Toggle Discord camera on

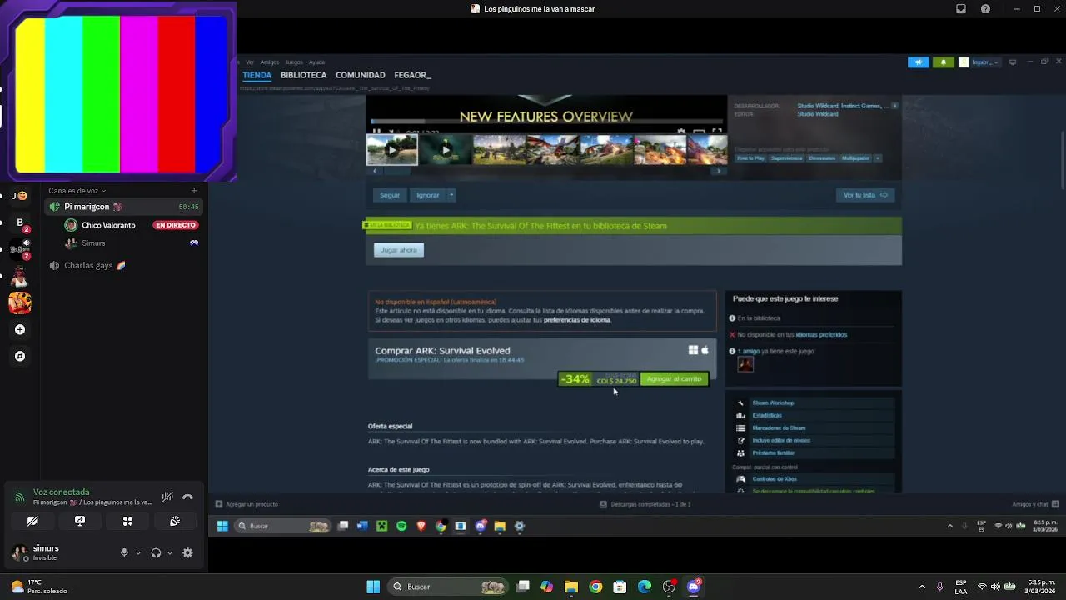(x=32, y=521)
